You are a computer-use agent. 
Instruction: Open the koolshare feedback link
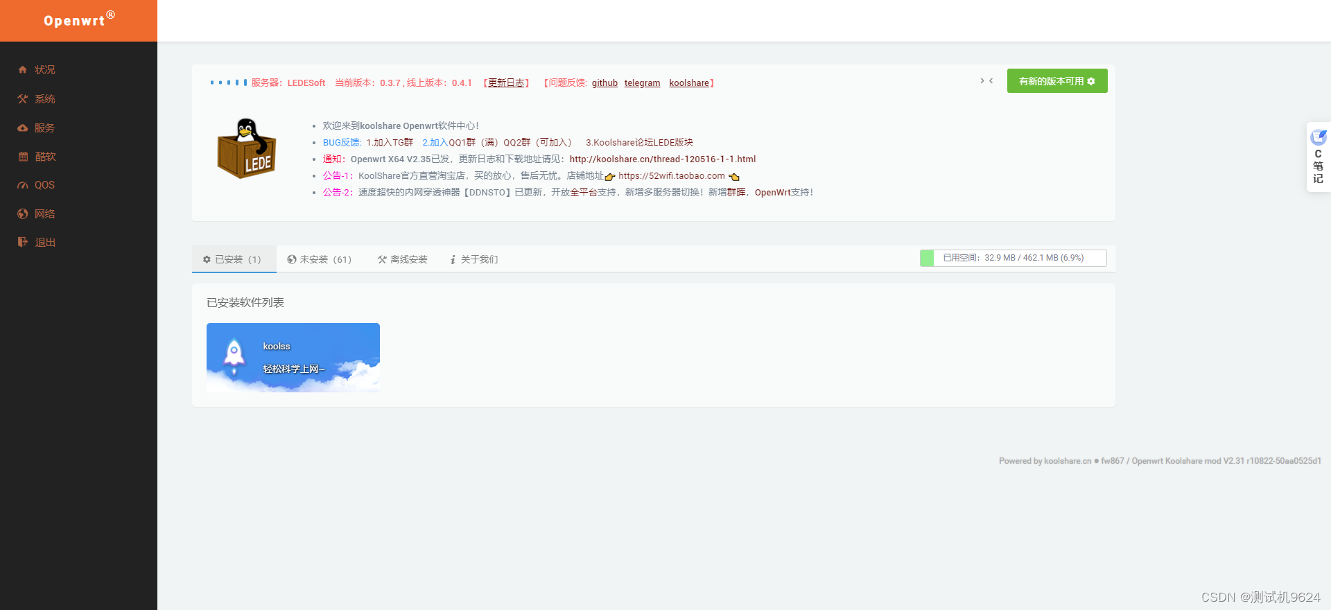coord(689,83)
